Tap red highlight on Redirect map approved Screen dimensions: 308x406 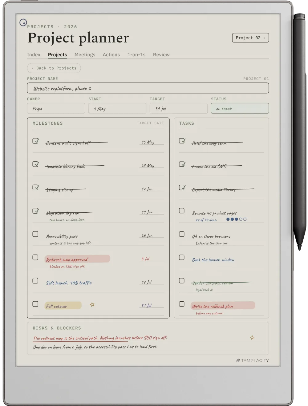tap(77, 259)
